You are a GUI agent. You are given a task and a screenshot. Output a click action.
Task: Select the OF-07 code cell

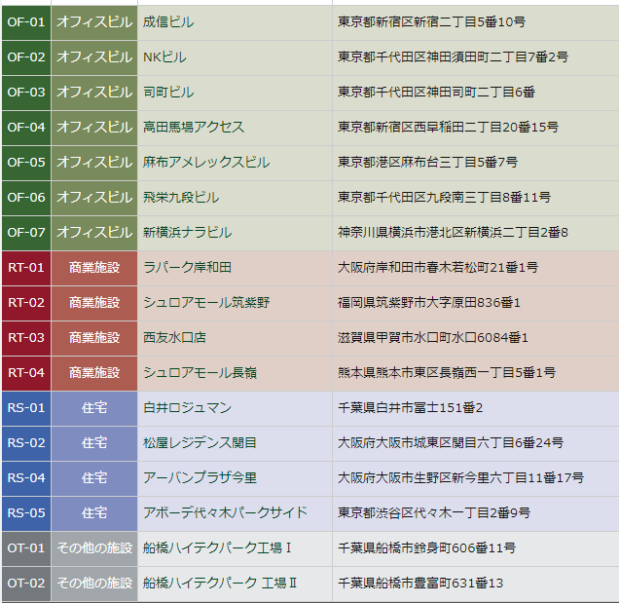tap(26, 233)
